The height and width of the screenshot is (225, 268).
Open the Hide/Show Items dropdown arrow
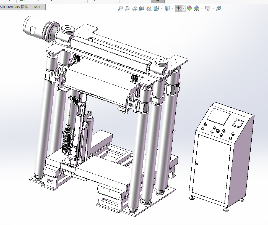[184, 8]
